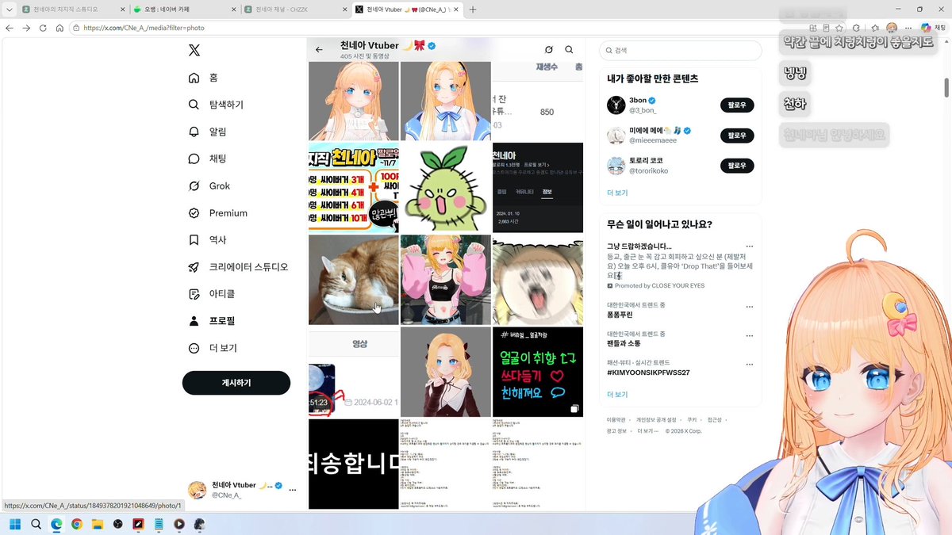Image resolution: width=952 pixels, height=535 pixels.
Task: Open the 얼굴이 취향 multi-image thumbnail
Action: [x=538, y=372]
